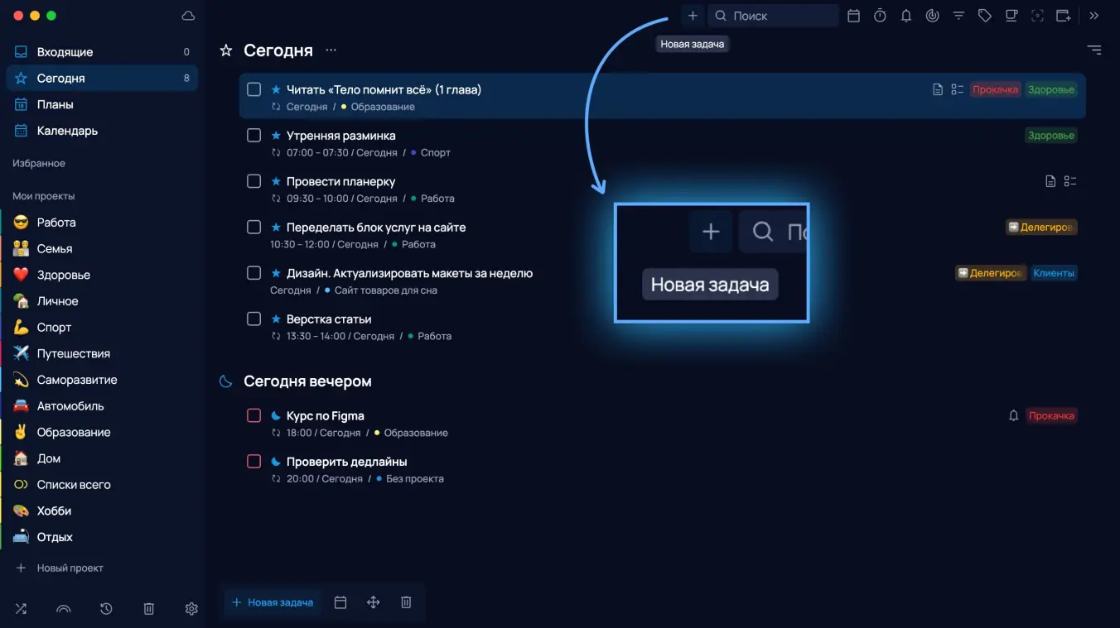Open the timer from top toolbar

click(x=880, y=16)
